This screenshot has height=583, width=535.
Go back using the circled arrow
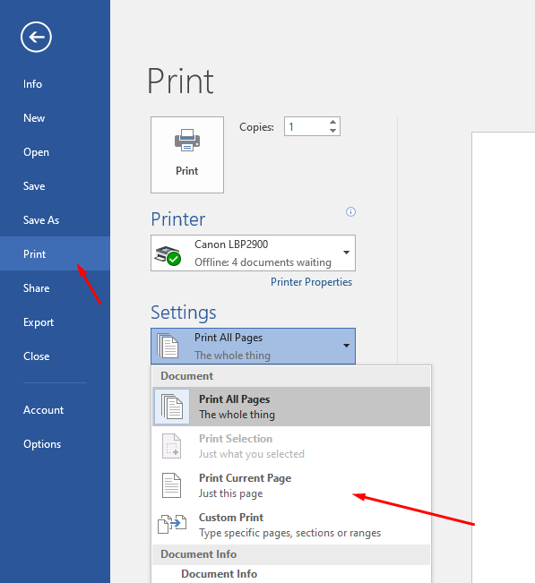(36, 37)
